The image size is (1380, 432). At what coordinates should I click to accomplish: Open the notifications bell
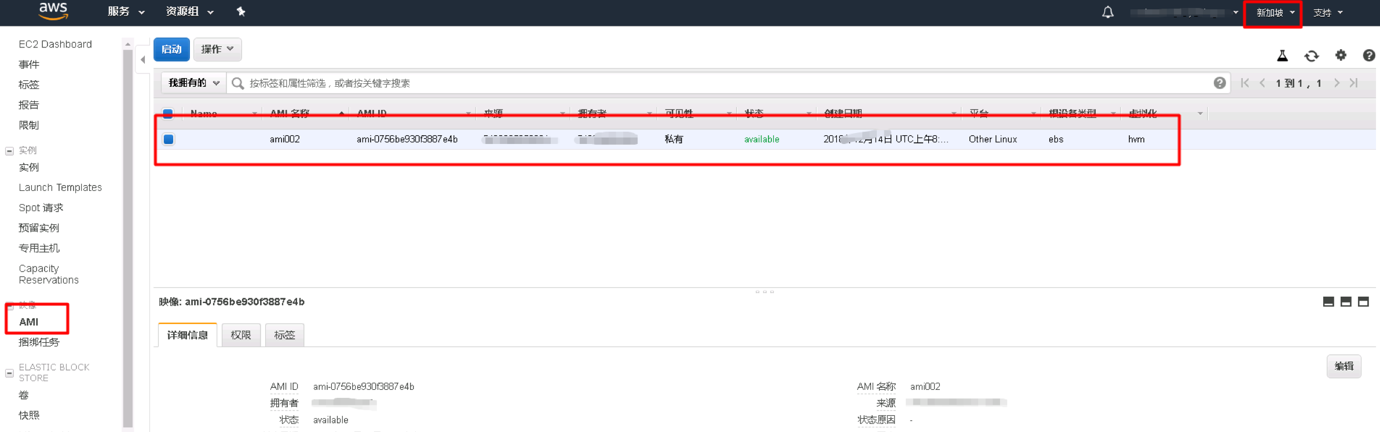click(x=1107, y=12)
